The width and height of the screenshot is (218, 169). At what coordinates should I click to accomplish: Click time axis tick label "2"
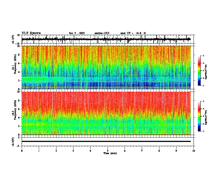coord(56,151)
